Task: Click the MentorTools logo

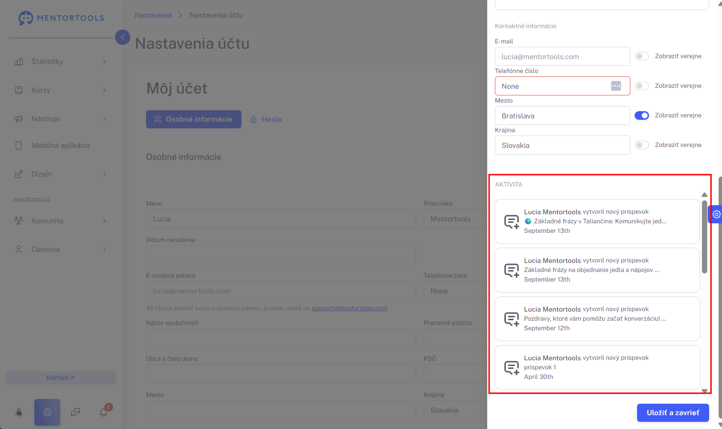Action: click(61, 18)
